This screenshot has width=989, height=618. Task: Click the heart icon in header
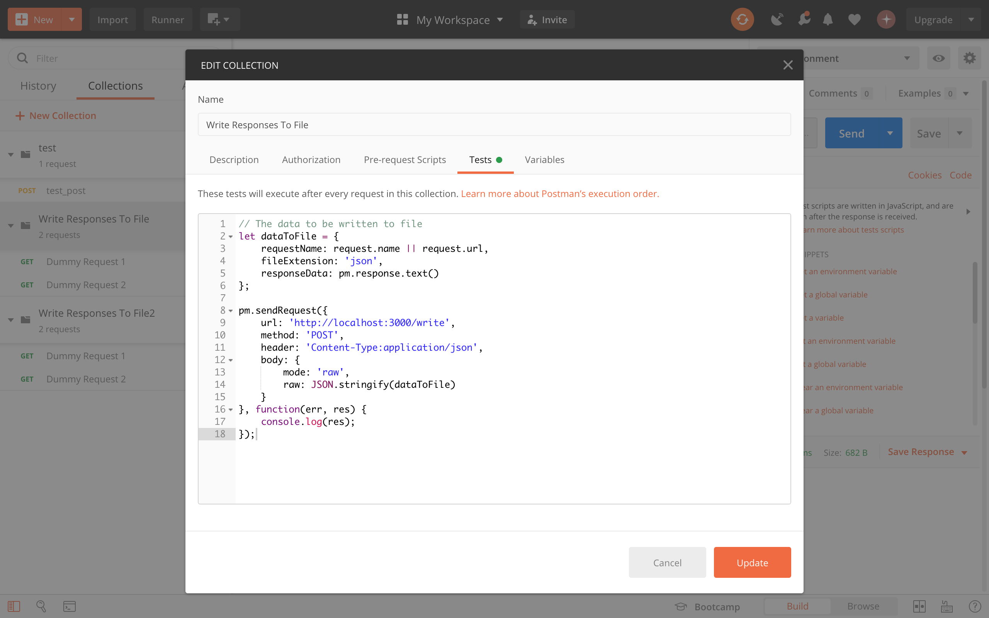[854, 19]
